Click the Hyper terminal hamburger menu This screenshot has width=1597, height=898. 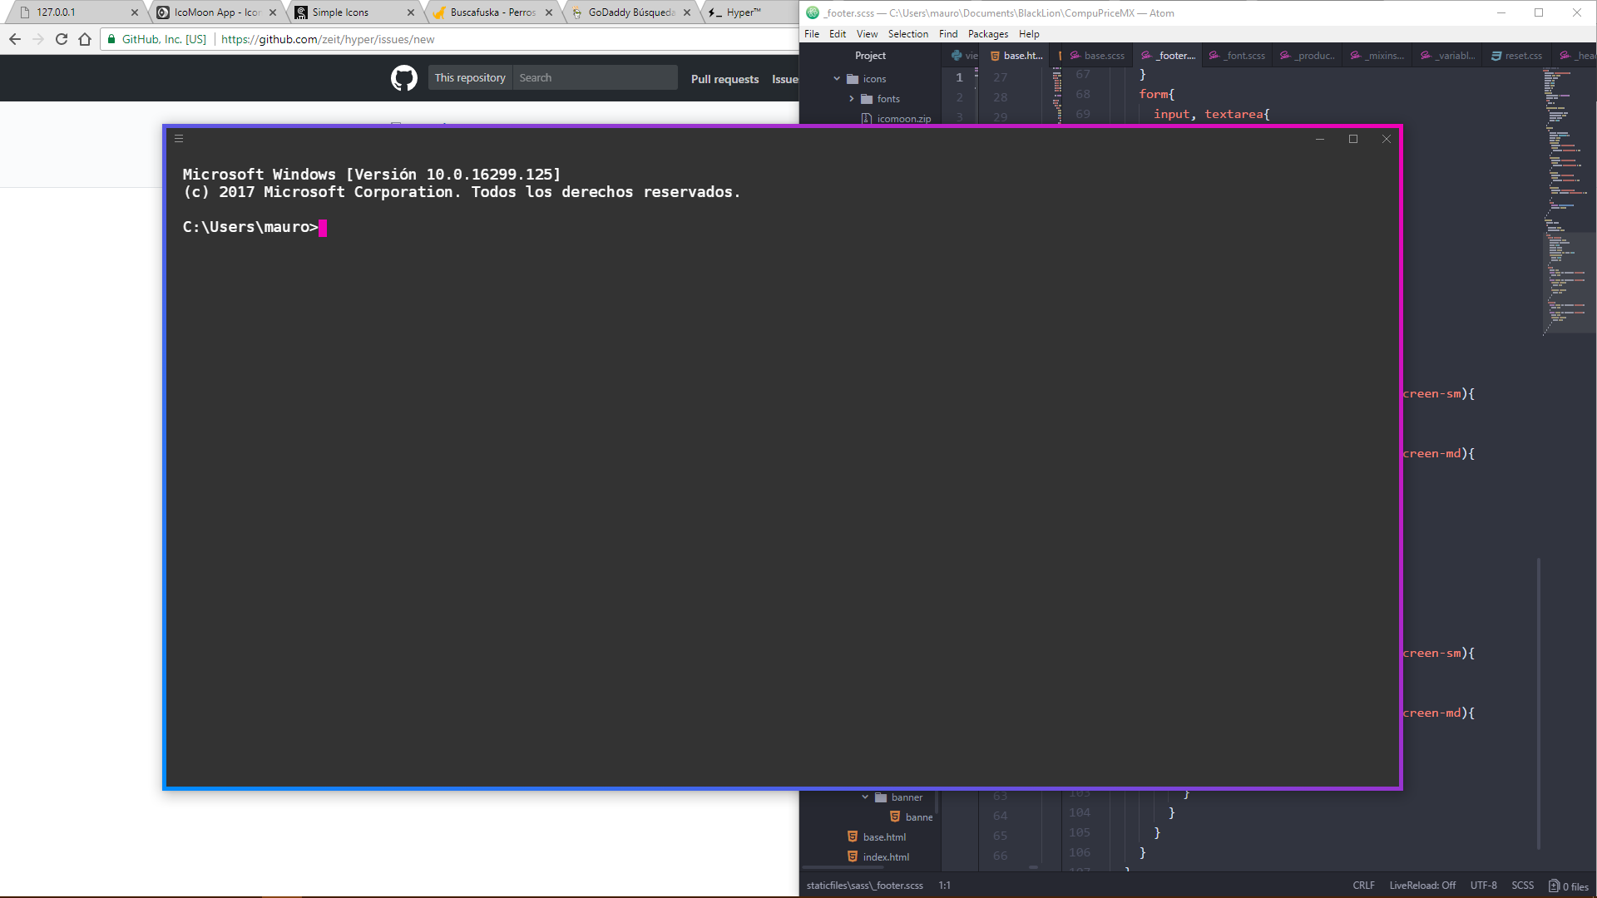tap(179, 139)
